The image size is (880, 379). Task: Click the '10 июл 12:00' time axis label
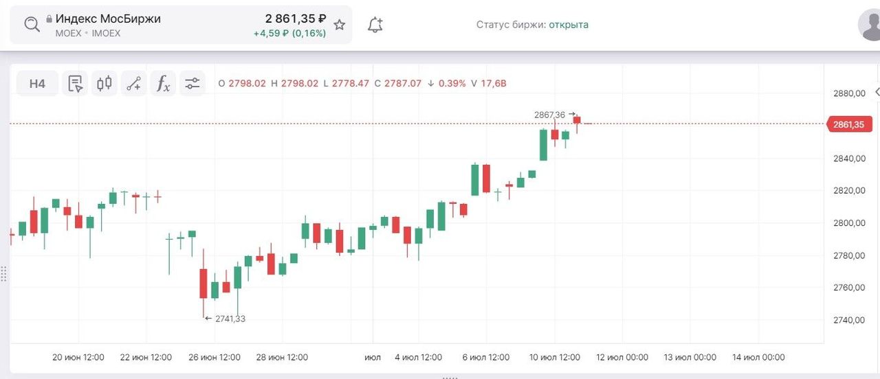click(555, 357)
